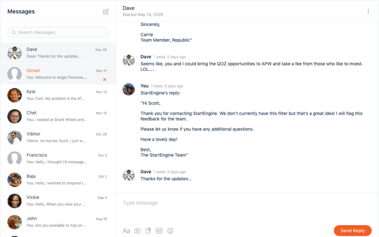Select John's conversation by name
The height and width of the screenshot is (237, 379).
[32, 218]
